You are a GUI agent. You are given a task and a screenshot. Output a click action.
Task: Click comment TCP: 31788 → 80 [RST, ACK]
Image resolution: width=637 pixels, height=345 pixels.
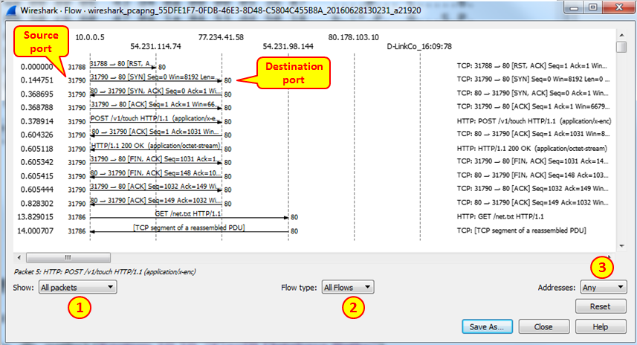(x=531, y=66)
